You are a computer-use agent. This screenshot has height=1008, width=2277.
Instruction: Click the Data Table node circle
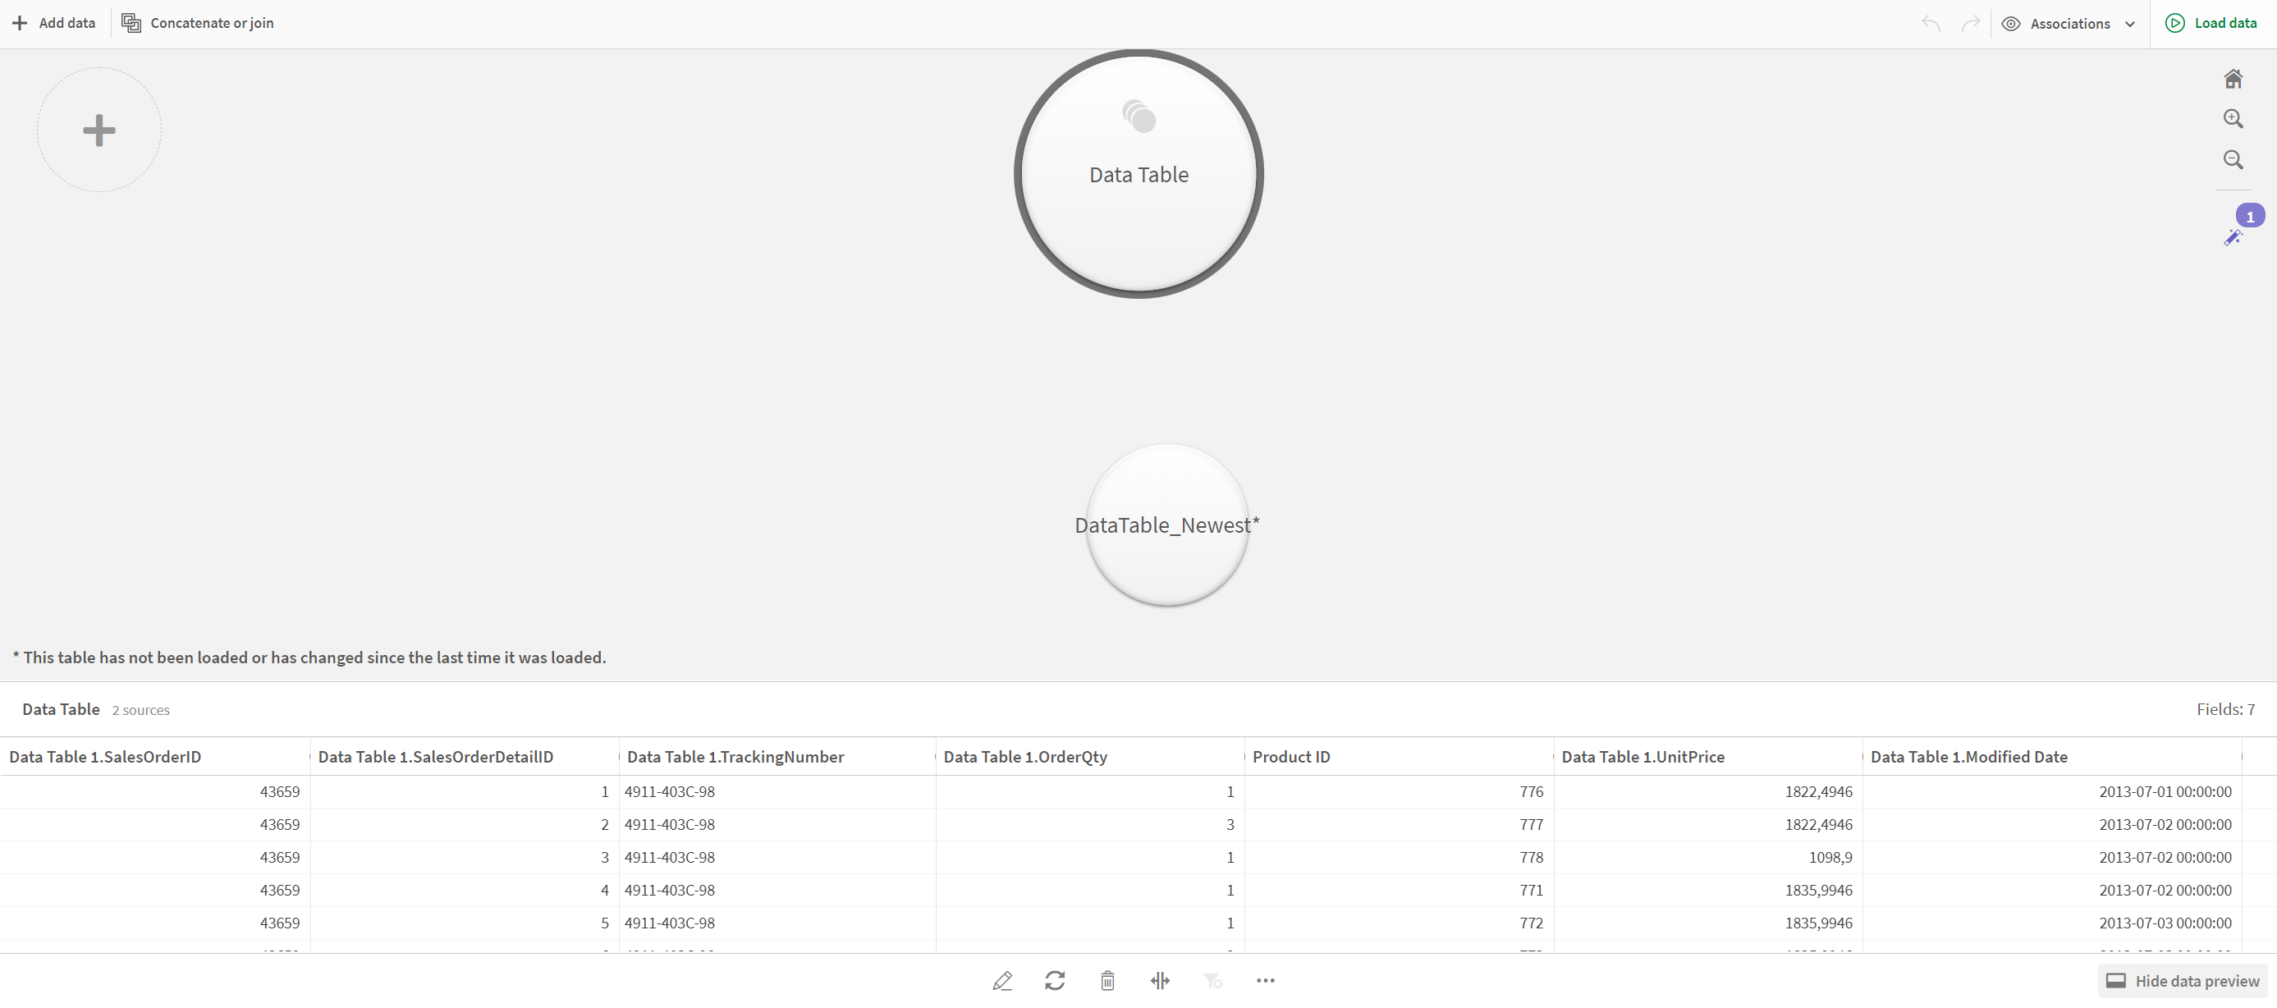pos(1137,174)
